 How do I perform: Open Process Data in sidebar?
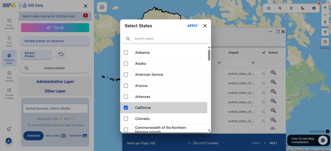(9, 58)
